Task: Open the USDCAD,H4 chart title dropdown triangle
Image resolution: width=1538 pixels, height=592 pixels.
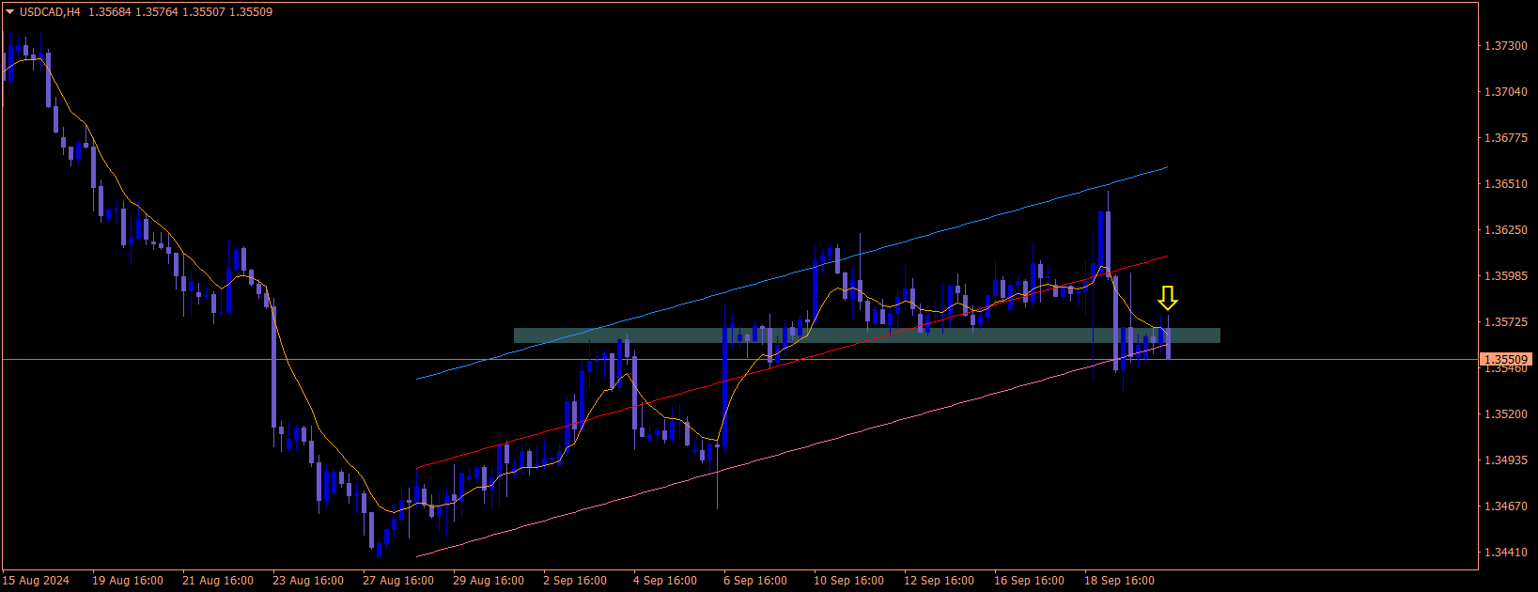Action: 10,12
